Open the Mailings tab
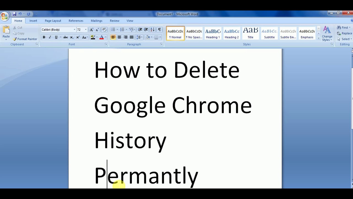This screenshot has height=199, width=353. (x=97, y=21)
